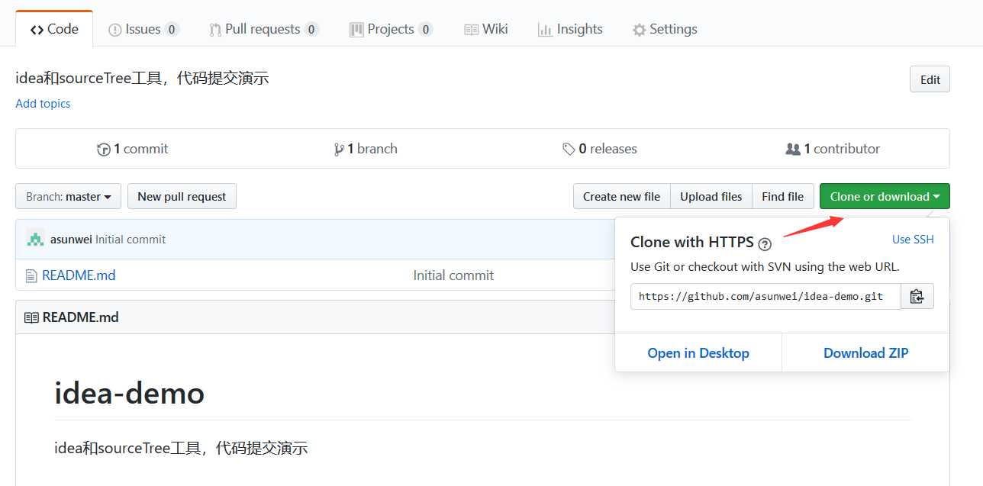Open Initial commit in README.md row
The height and width of the screenshot is (486, 983).
tap(453, 275)
